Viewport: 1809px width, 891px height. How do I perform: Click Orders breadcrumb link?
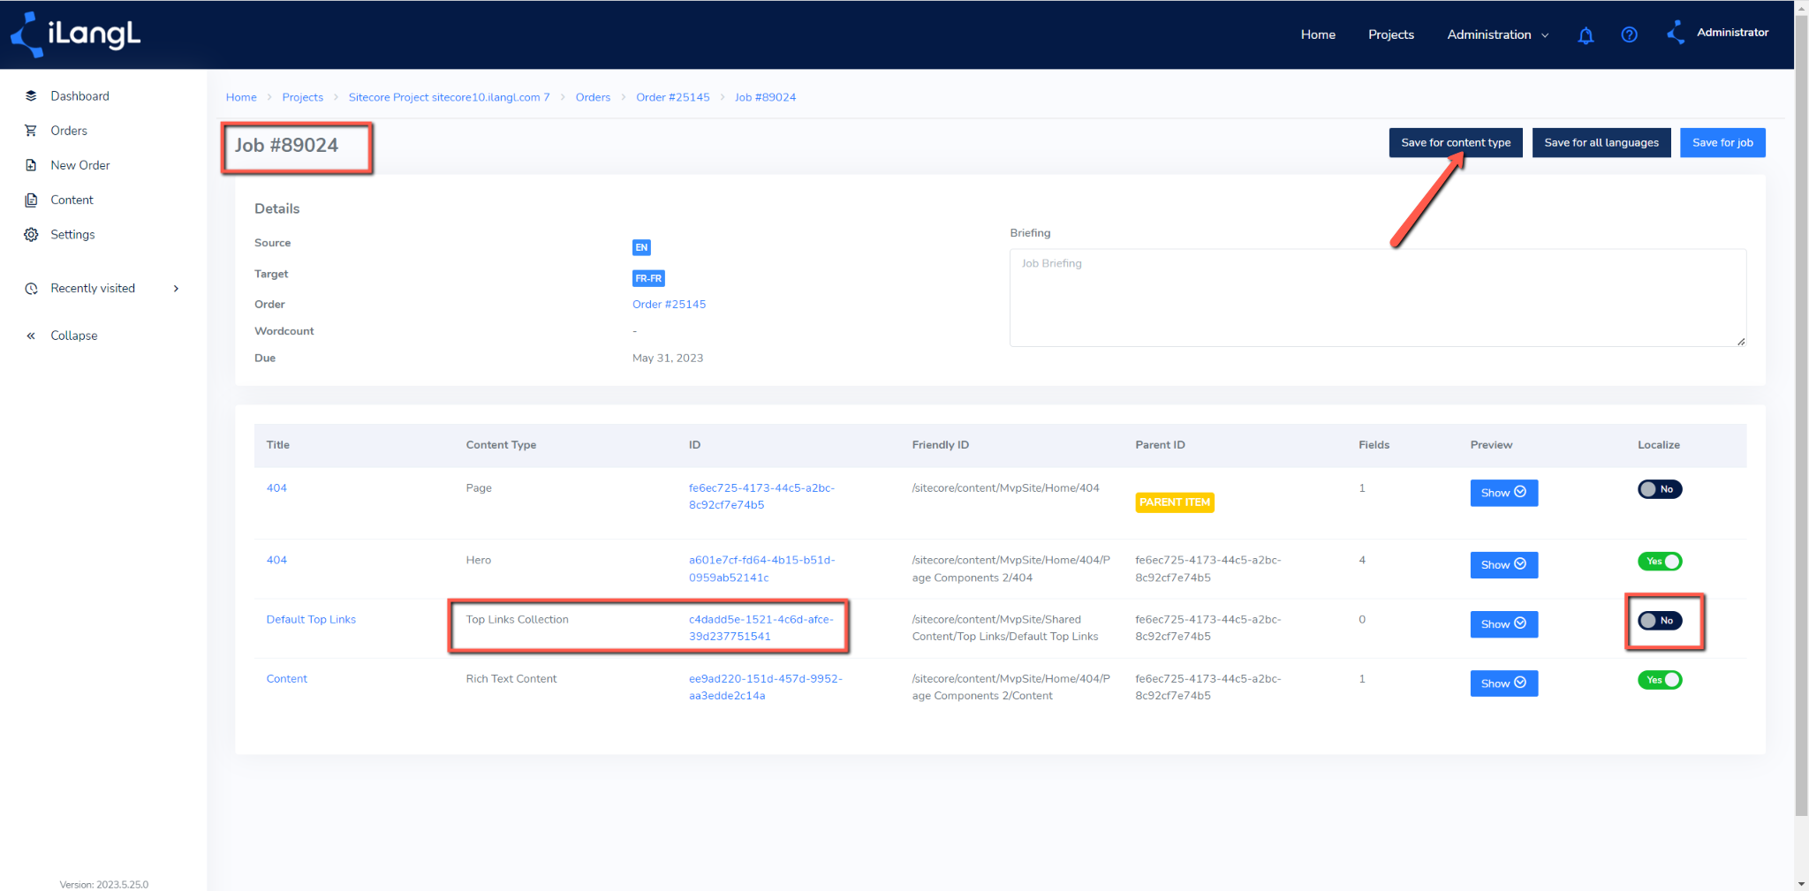[x=593, y=97]
